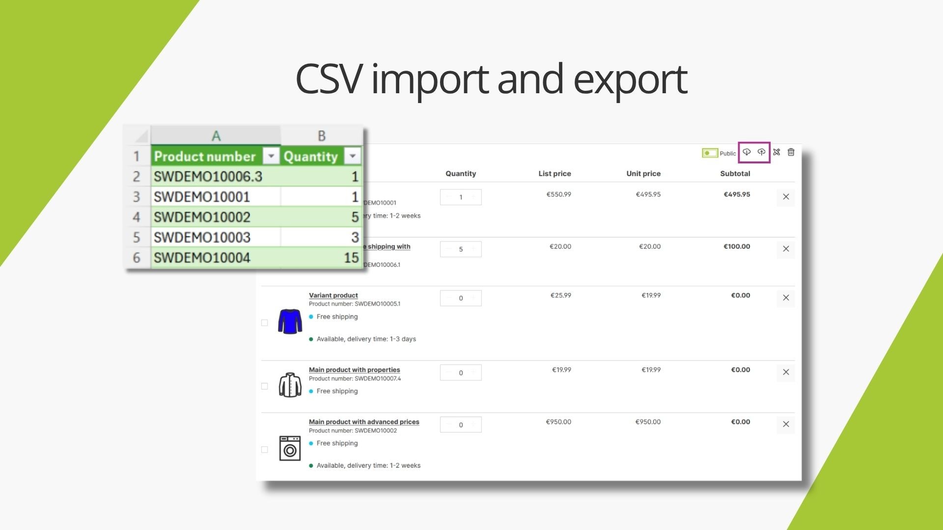Click the partially hidden 'shipping with' product link

tap(388, 247)
